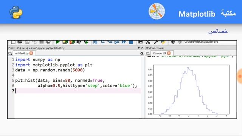
Task: Click line 5 plt.hist code
Action: pos(60,80)
